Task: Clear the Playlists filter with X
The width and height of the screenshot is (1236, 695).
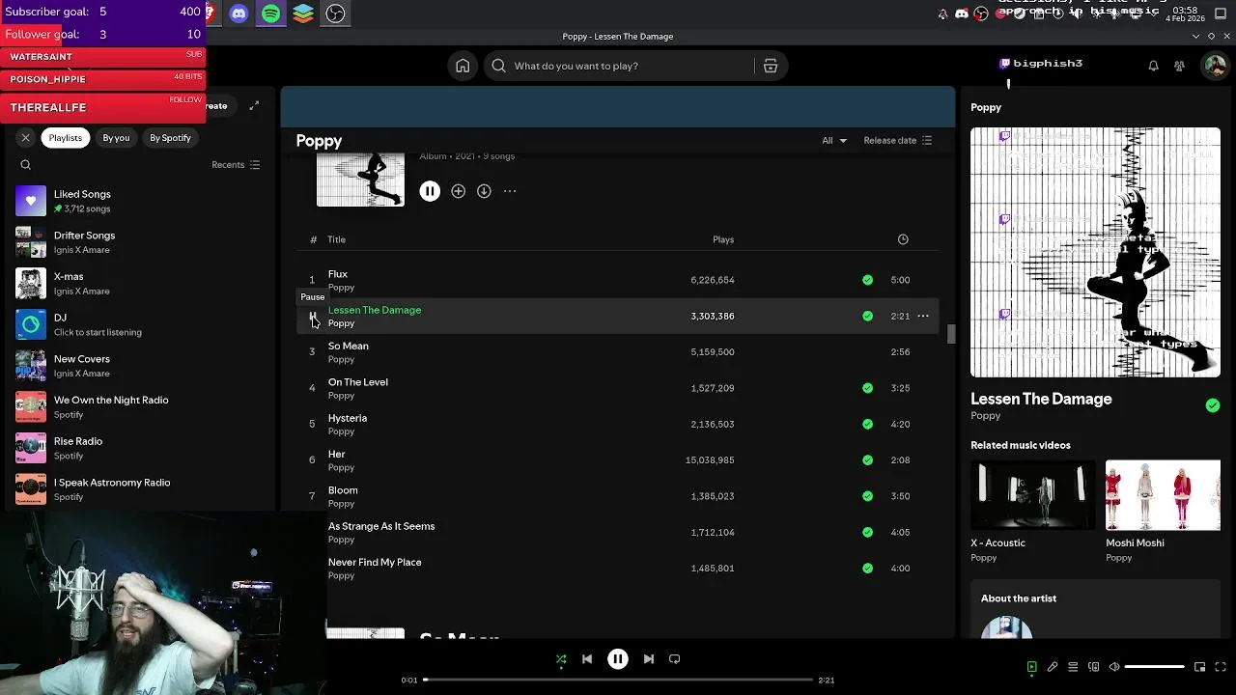Action: click(x=26, y=138)
